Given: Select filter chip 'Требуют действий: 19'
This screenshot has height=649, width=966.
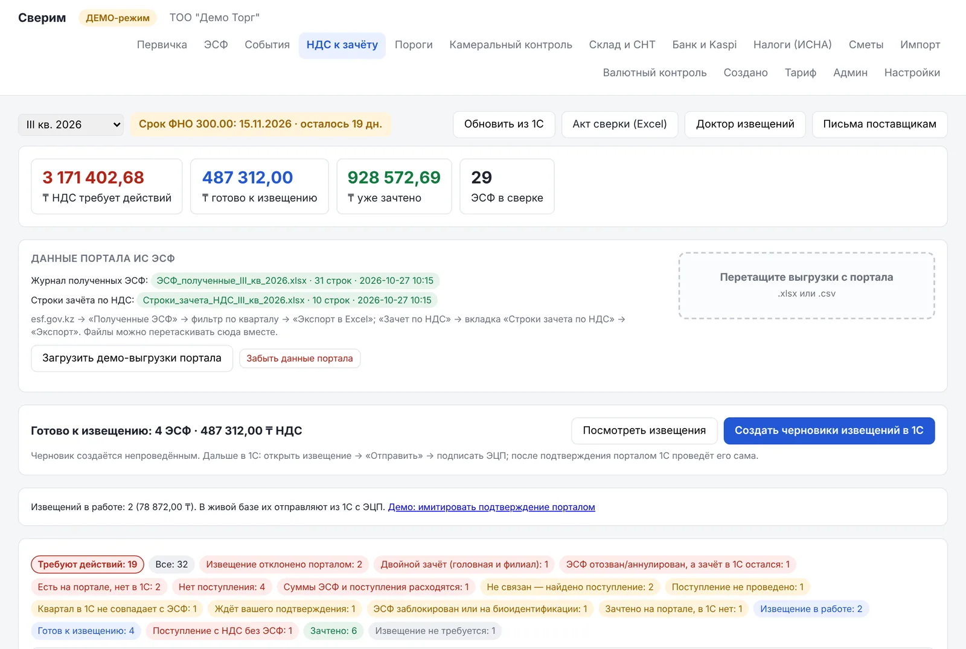Looking at the screenshot, I should tap(88, 564).
